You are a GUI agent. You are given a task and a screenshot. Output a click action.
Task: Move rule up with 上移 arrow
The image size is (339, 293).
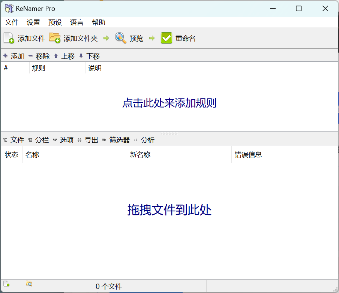click(56, 56)
